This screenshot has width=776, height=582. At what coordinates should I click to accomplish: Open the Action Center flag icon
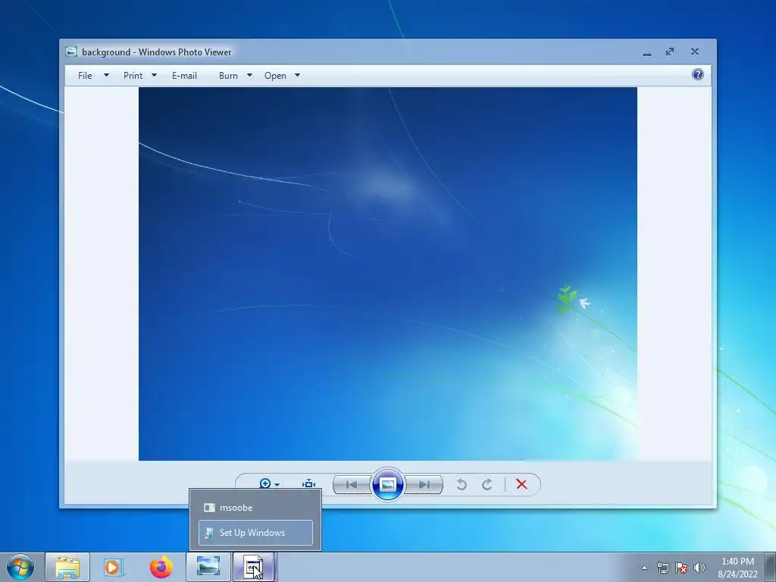tap(681, 568)
